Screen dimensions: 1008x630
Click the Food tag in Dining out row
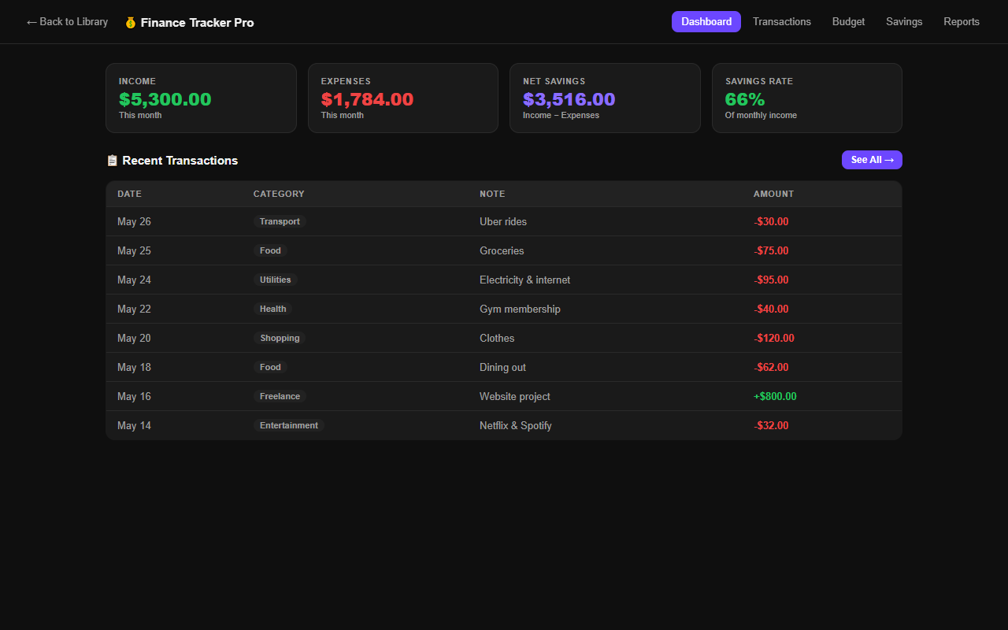(270, 367)
